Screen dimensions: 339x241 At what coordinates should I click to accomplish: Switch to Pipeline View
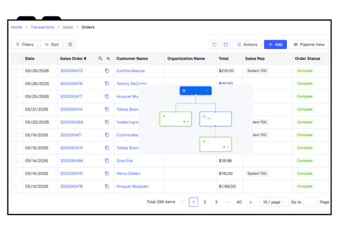point(309,45)
